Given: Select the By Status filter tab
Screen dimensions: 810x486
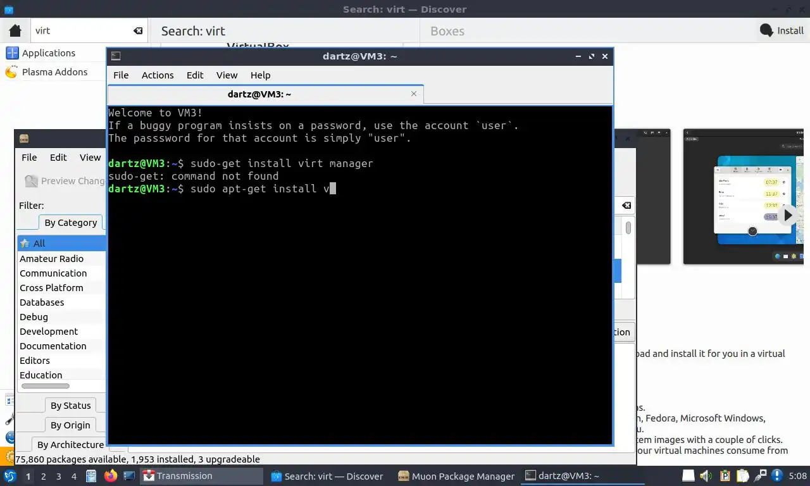Looking at the screenshot, I should [x=70, y=406].
